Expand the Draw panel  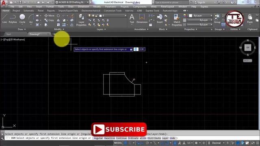pos(22,29)
